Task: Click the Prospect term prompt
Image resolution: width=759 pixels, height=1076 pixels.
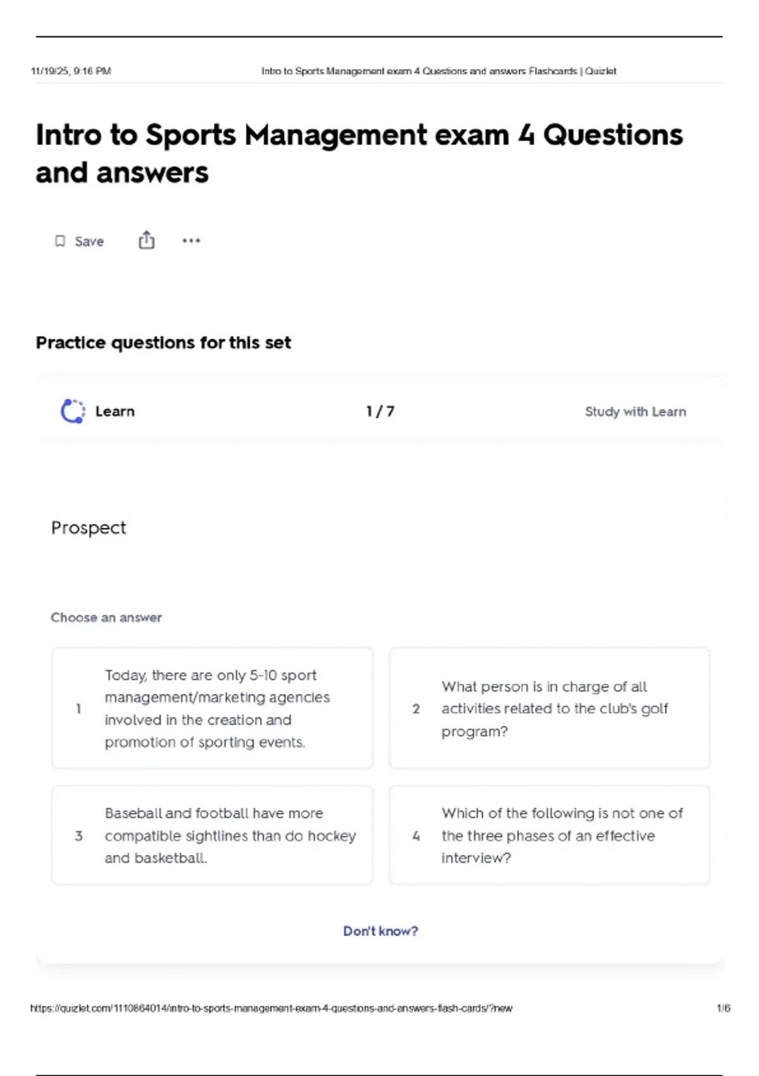Action: (89, 528)
